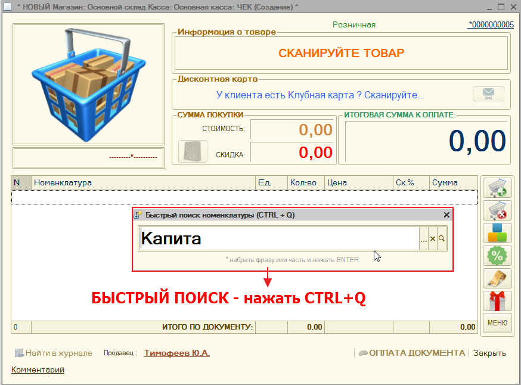Click the red gift box icon
The image size is (521, 385).
pyautogui.click(x=497, y=300)
